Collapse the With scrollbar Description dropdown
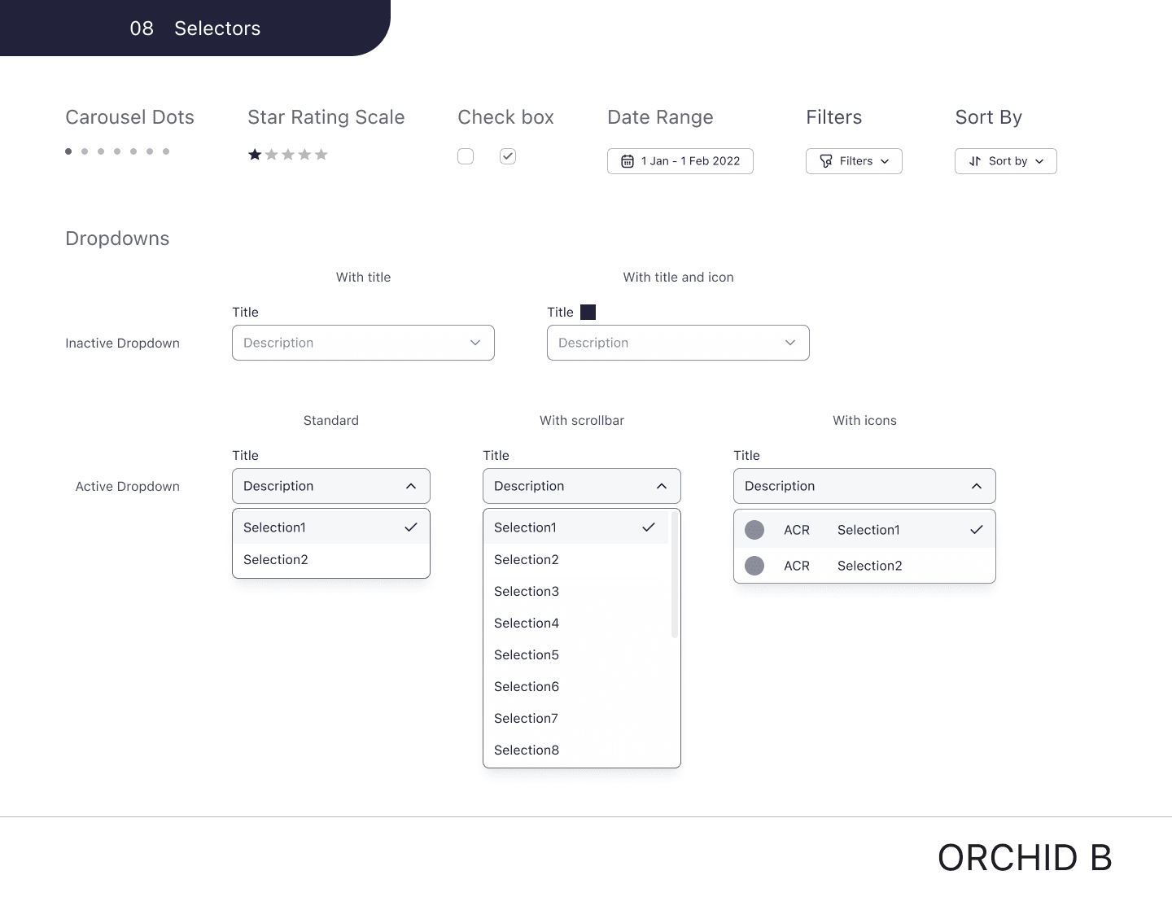The width and height of the screenshot is (1172, 897). [582, 486]
